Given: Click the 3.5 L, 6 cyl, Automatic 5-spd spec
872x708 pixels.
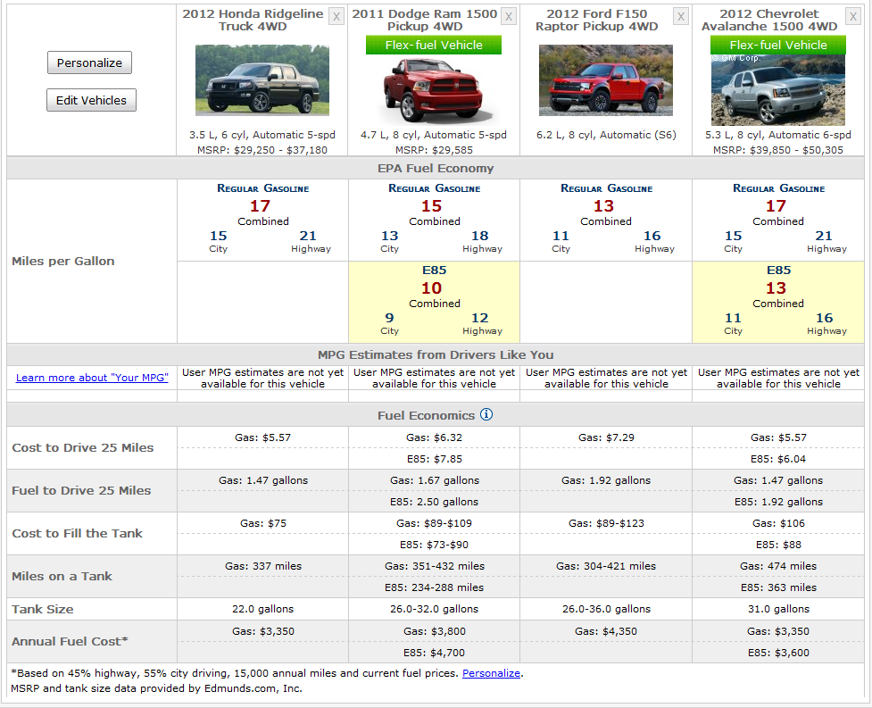Looking at the screenshot, I should pyautogui.click(x=262, y=135).
